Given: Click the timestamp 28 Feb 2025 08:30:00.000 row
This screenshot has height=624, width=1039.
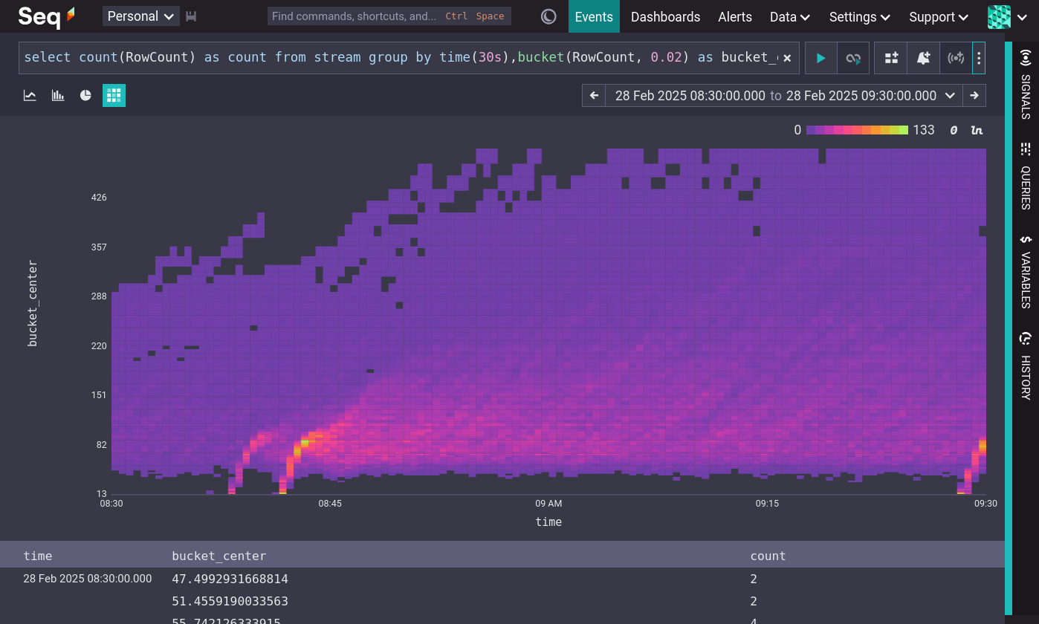Looking at the screenshot, I should pos(88,579).
